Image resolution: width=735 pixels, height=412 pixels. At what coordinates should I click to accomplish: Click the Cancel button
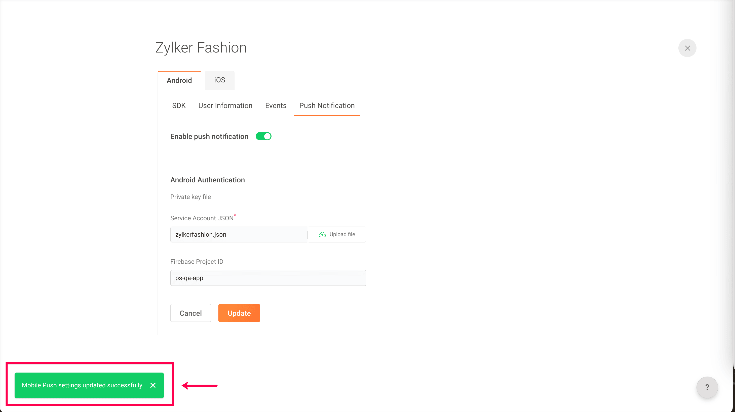click(x=190, y=313)
